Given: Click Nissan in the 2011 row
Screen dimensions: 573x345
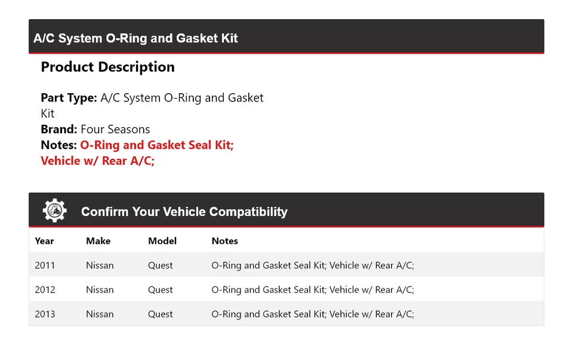Looking at the screenshot, I should point(100,265).
